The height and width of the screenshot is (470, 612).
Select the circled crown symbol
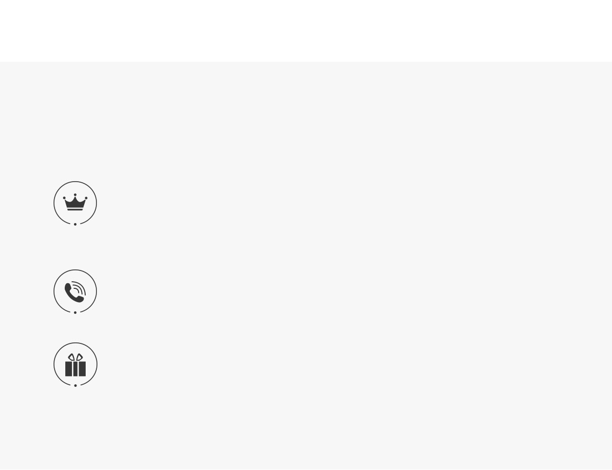pos(75,203)
